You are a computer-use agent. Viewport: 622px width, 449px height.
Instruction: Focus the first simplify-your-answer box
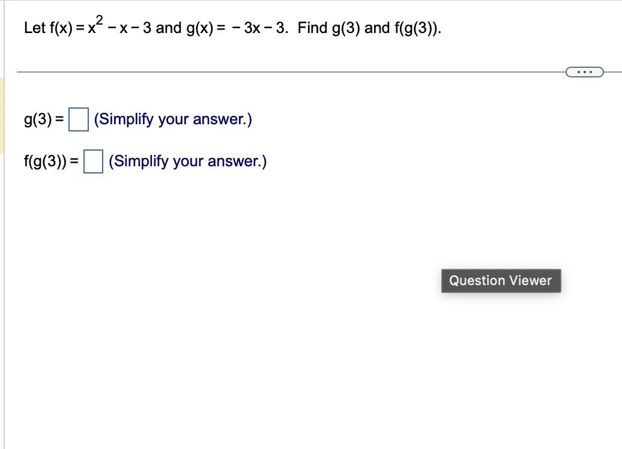[x=77, y=118]
